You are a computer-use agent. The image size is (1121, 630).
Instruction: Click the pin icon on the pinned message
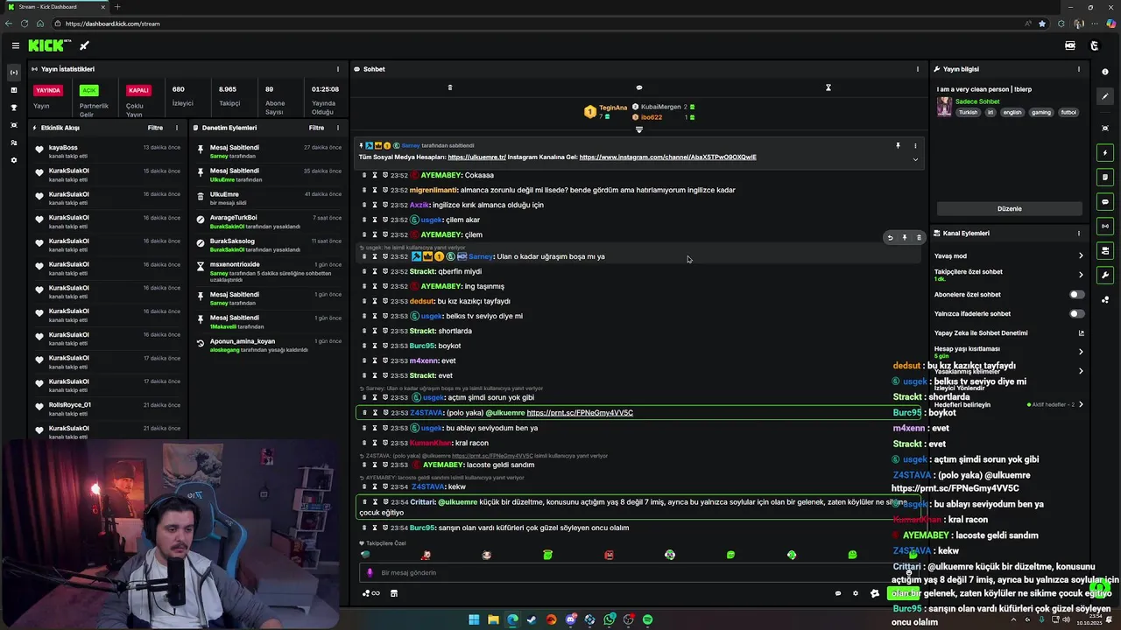coord(898,145)
